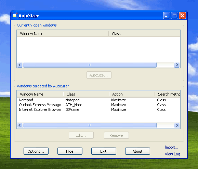Select the Outlook Express Message row
198x169 pixels.
pos(98,105)
